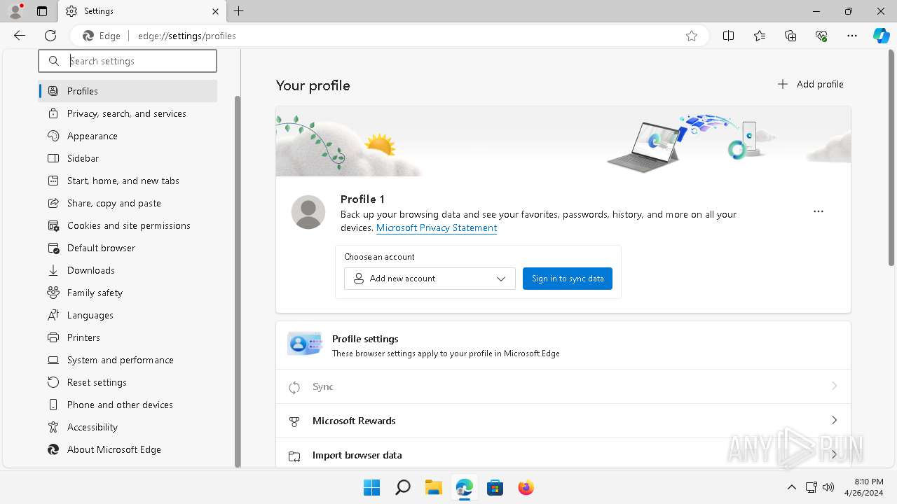Open Downloads settings
Image resolution: width=897 pixels, height=504 pixels.
tap(128, 270)
